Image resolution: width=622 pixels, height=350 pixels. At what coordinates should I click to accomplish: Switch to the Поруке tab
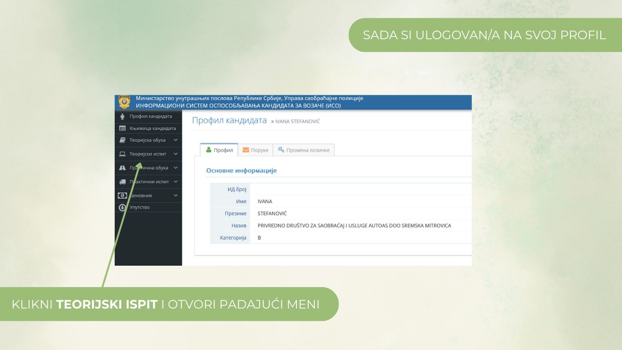[255, 150]
